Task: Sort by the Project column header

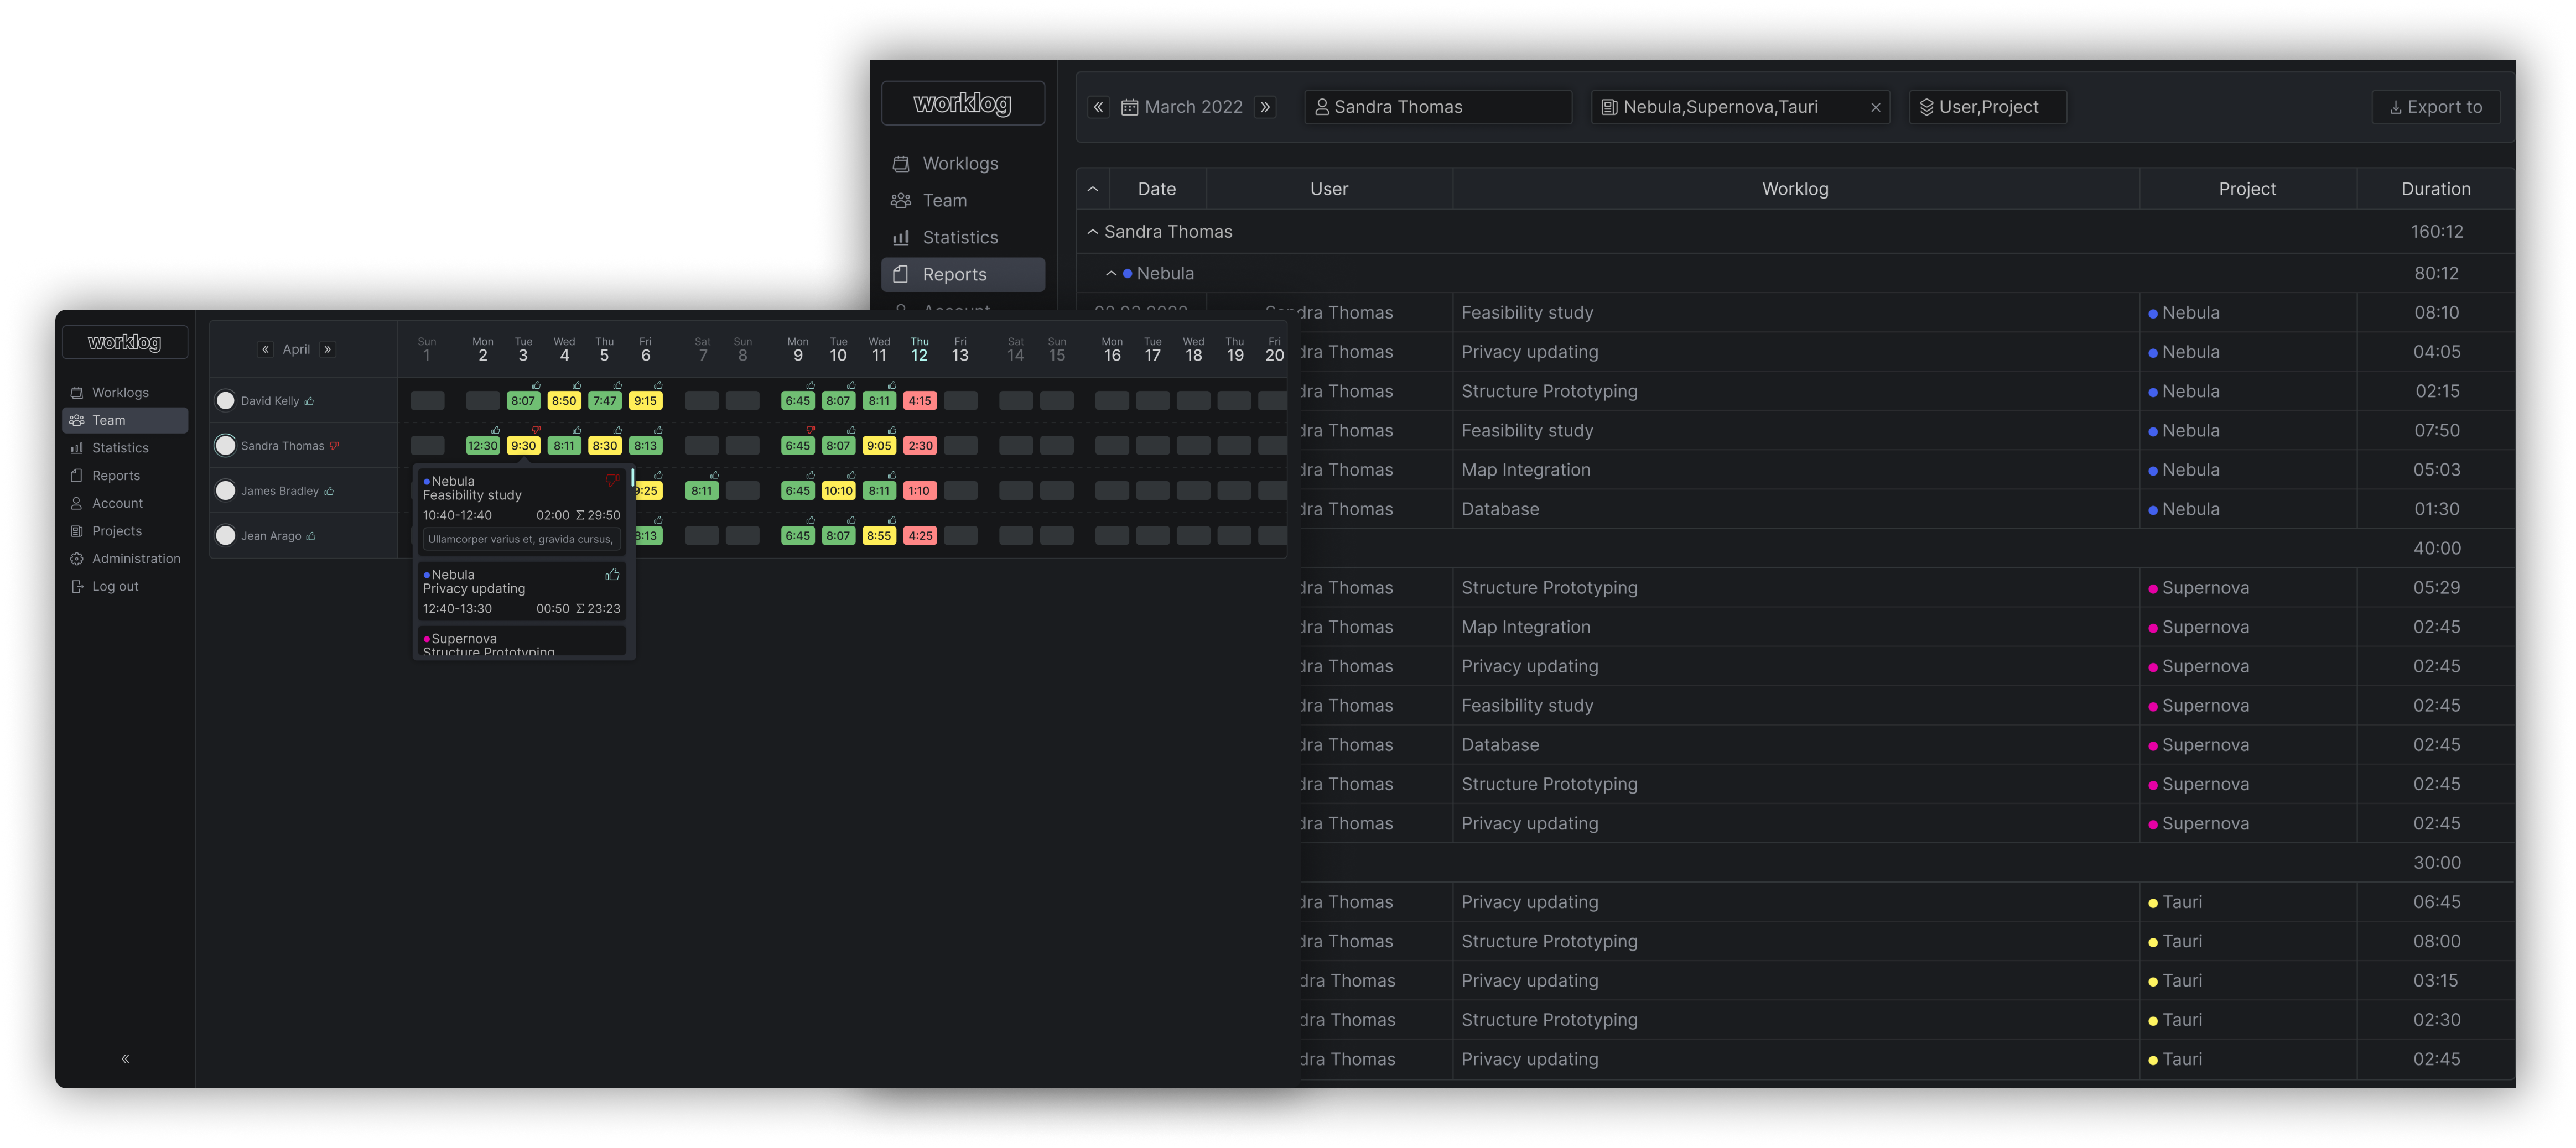Action: 2247,189
